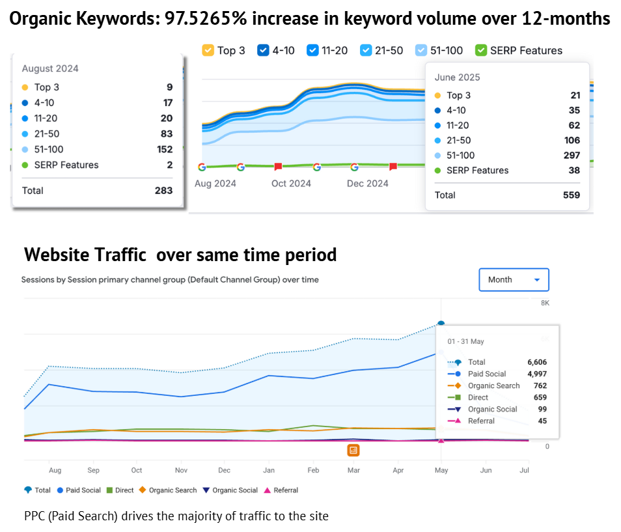The width and height of the screenshot is (621, 532).
Task: Click the 21-50 value 106 in June tooltip
Action: pyautogui.click(x=572, y=140)
